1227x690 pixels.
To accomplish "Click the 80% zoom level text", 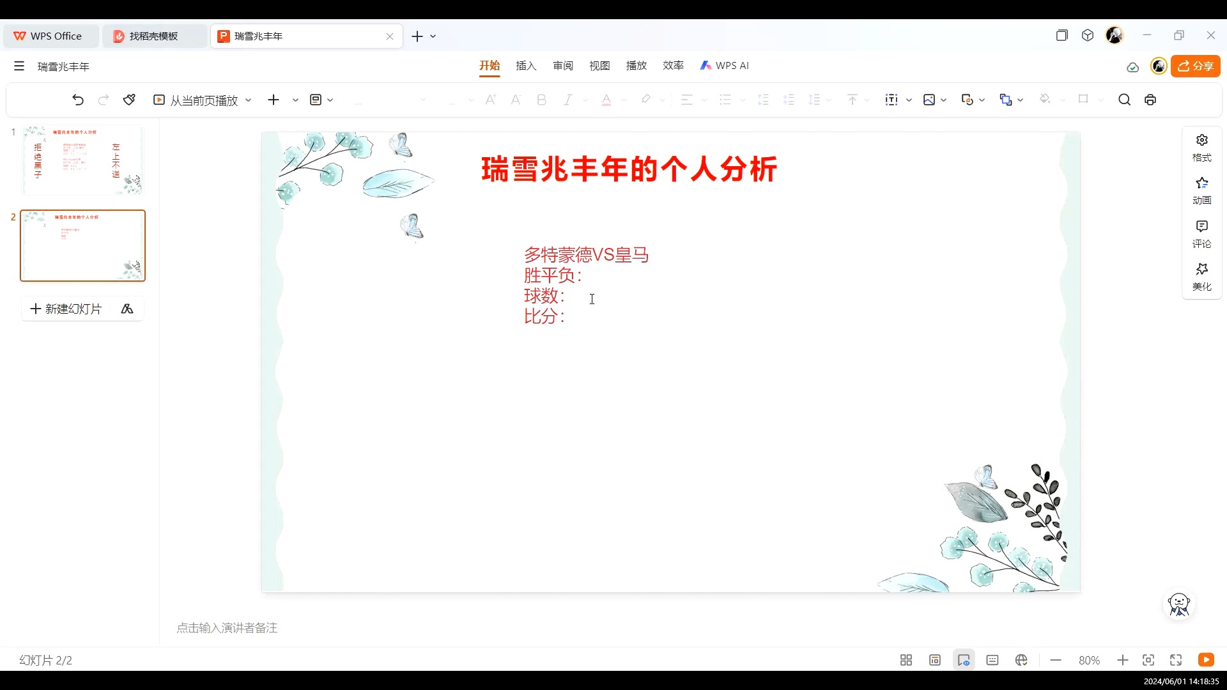I will (x=1089, y=661).
